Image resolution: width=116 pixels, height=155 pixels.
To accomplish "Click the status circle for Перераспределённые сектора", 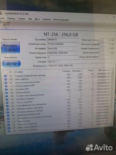I will (x=5, y=76).
